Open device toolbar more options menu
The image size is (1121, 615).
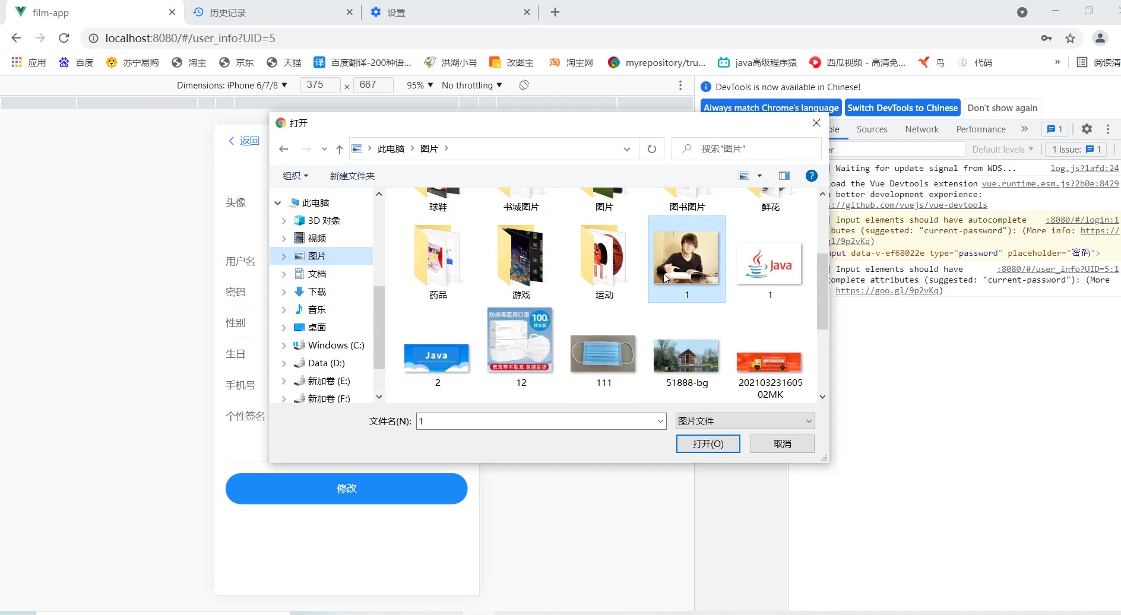(680, 85)
